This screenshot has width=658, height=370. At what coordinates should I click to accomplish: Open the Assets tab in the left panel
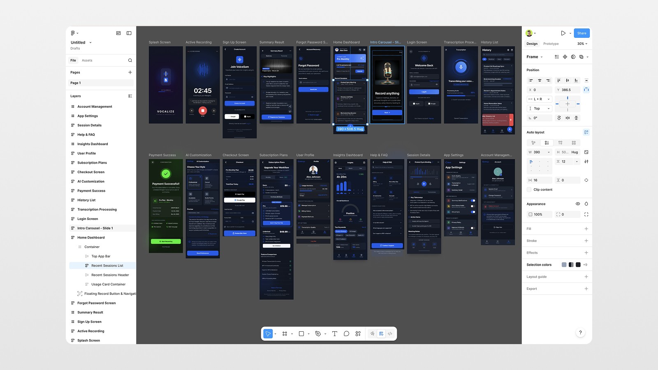click(x=86, y=60)
